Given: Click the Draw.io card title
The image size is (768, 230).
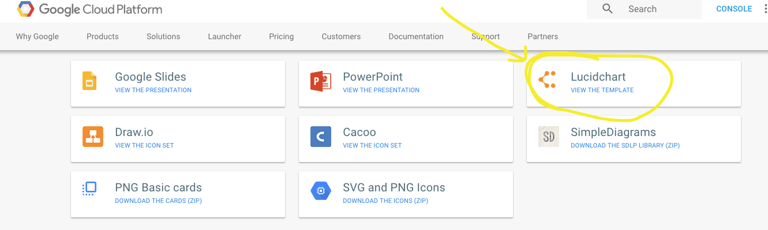Looking at the screenshot, I should (x=134, y=132).
